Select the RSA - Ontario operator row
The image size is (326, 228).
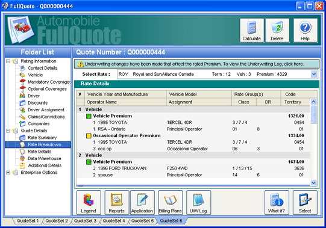click(193, 129)
